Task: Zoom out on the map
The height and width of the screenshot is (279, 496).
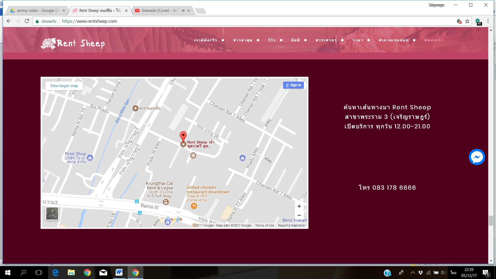Action: click(x=299, y=215)
